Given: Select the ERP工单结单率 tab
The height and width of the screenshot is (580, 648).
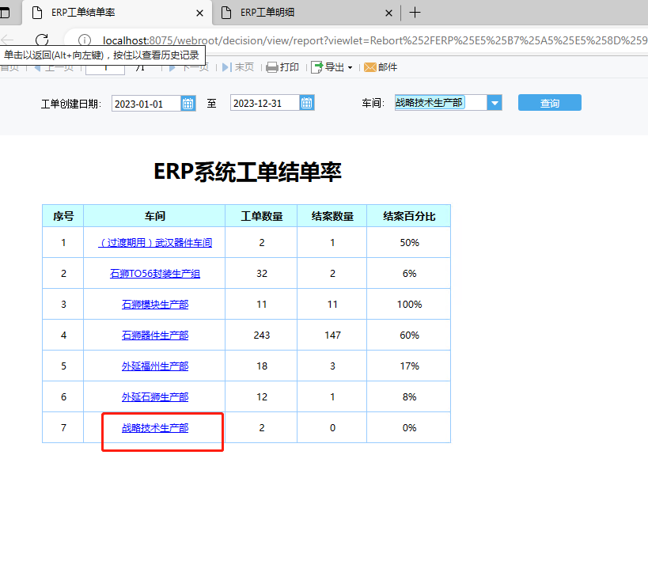Looking at the screenshot, I should pyautogui.click(x=117, y=13).
